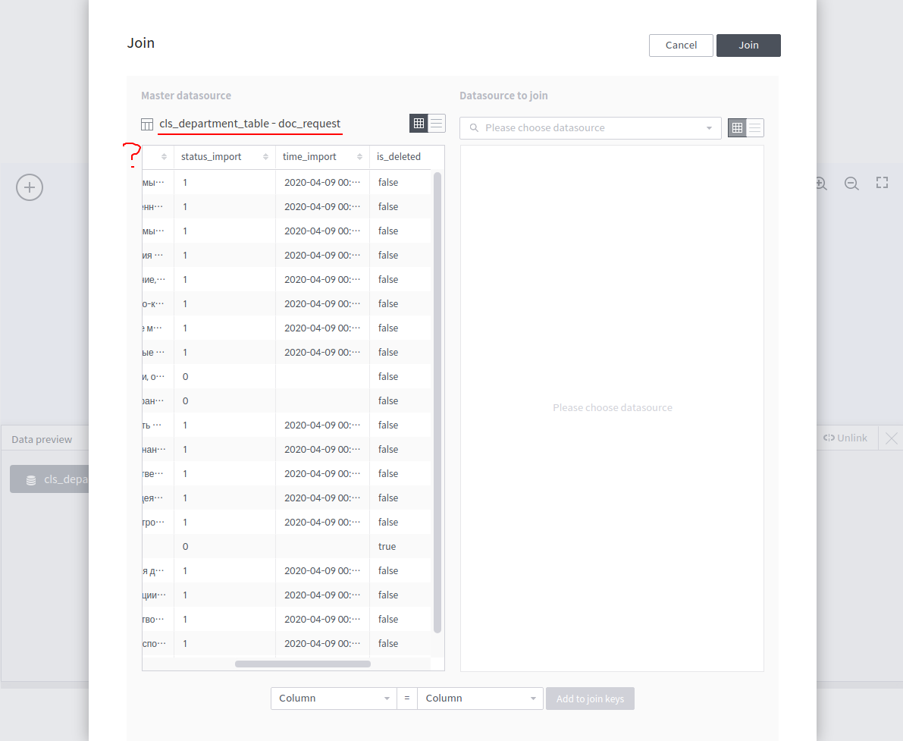Select the cls_depa dataset chip in background
The height and width of the screenshot is (741, 903).
coord(49,479)
